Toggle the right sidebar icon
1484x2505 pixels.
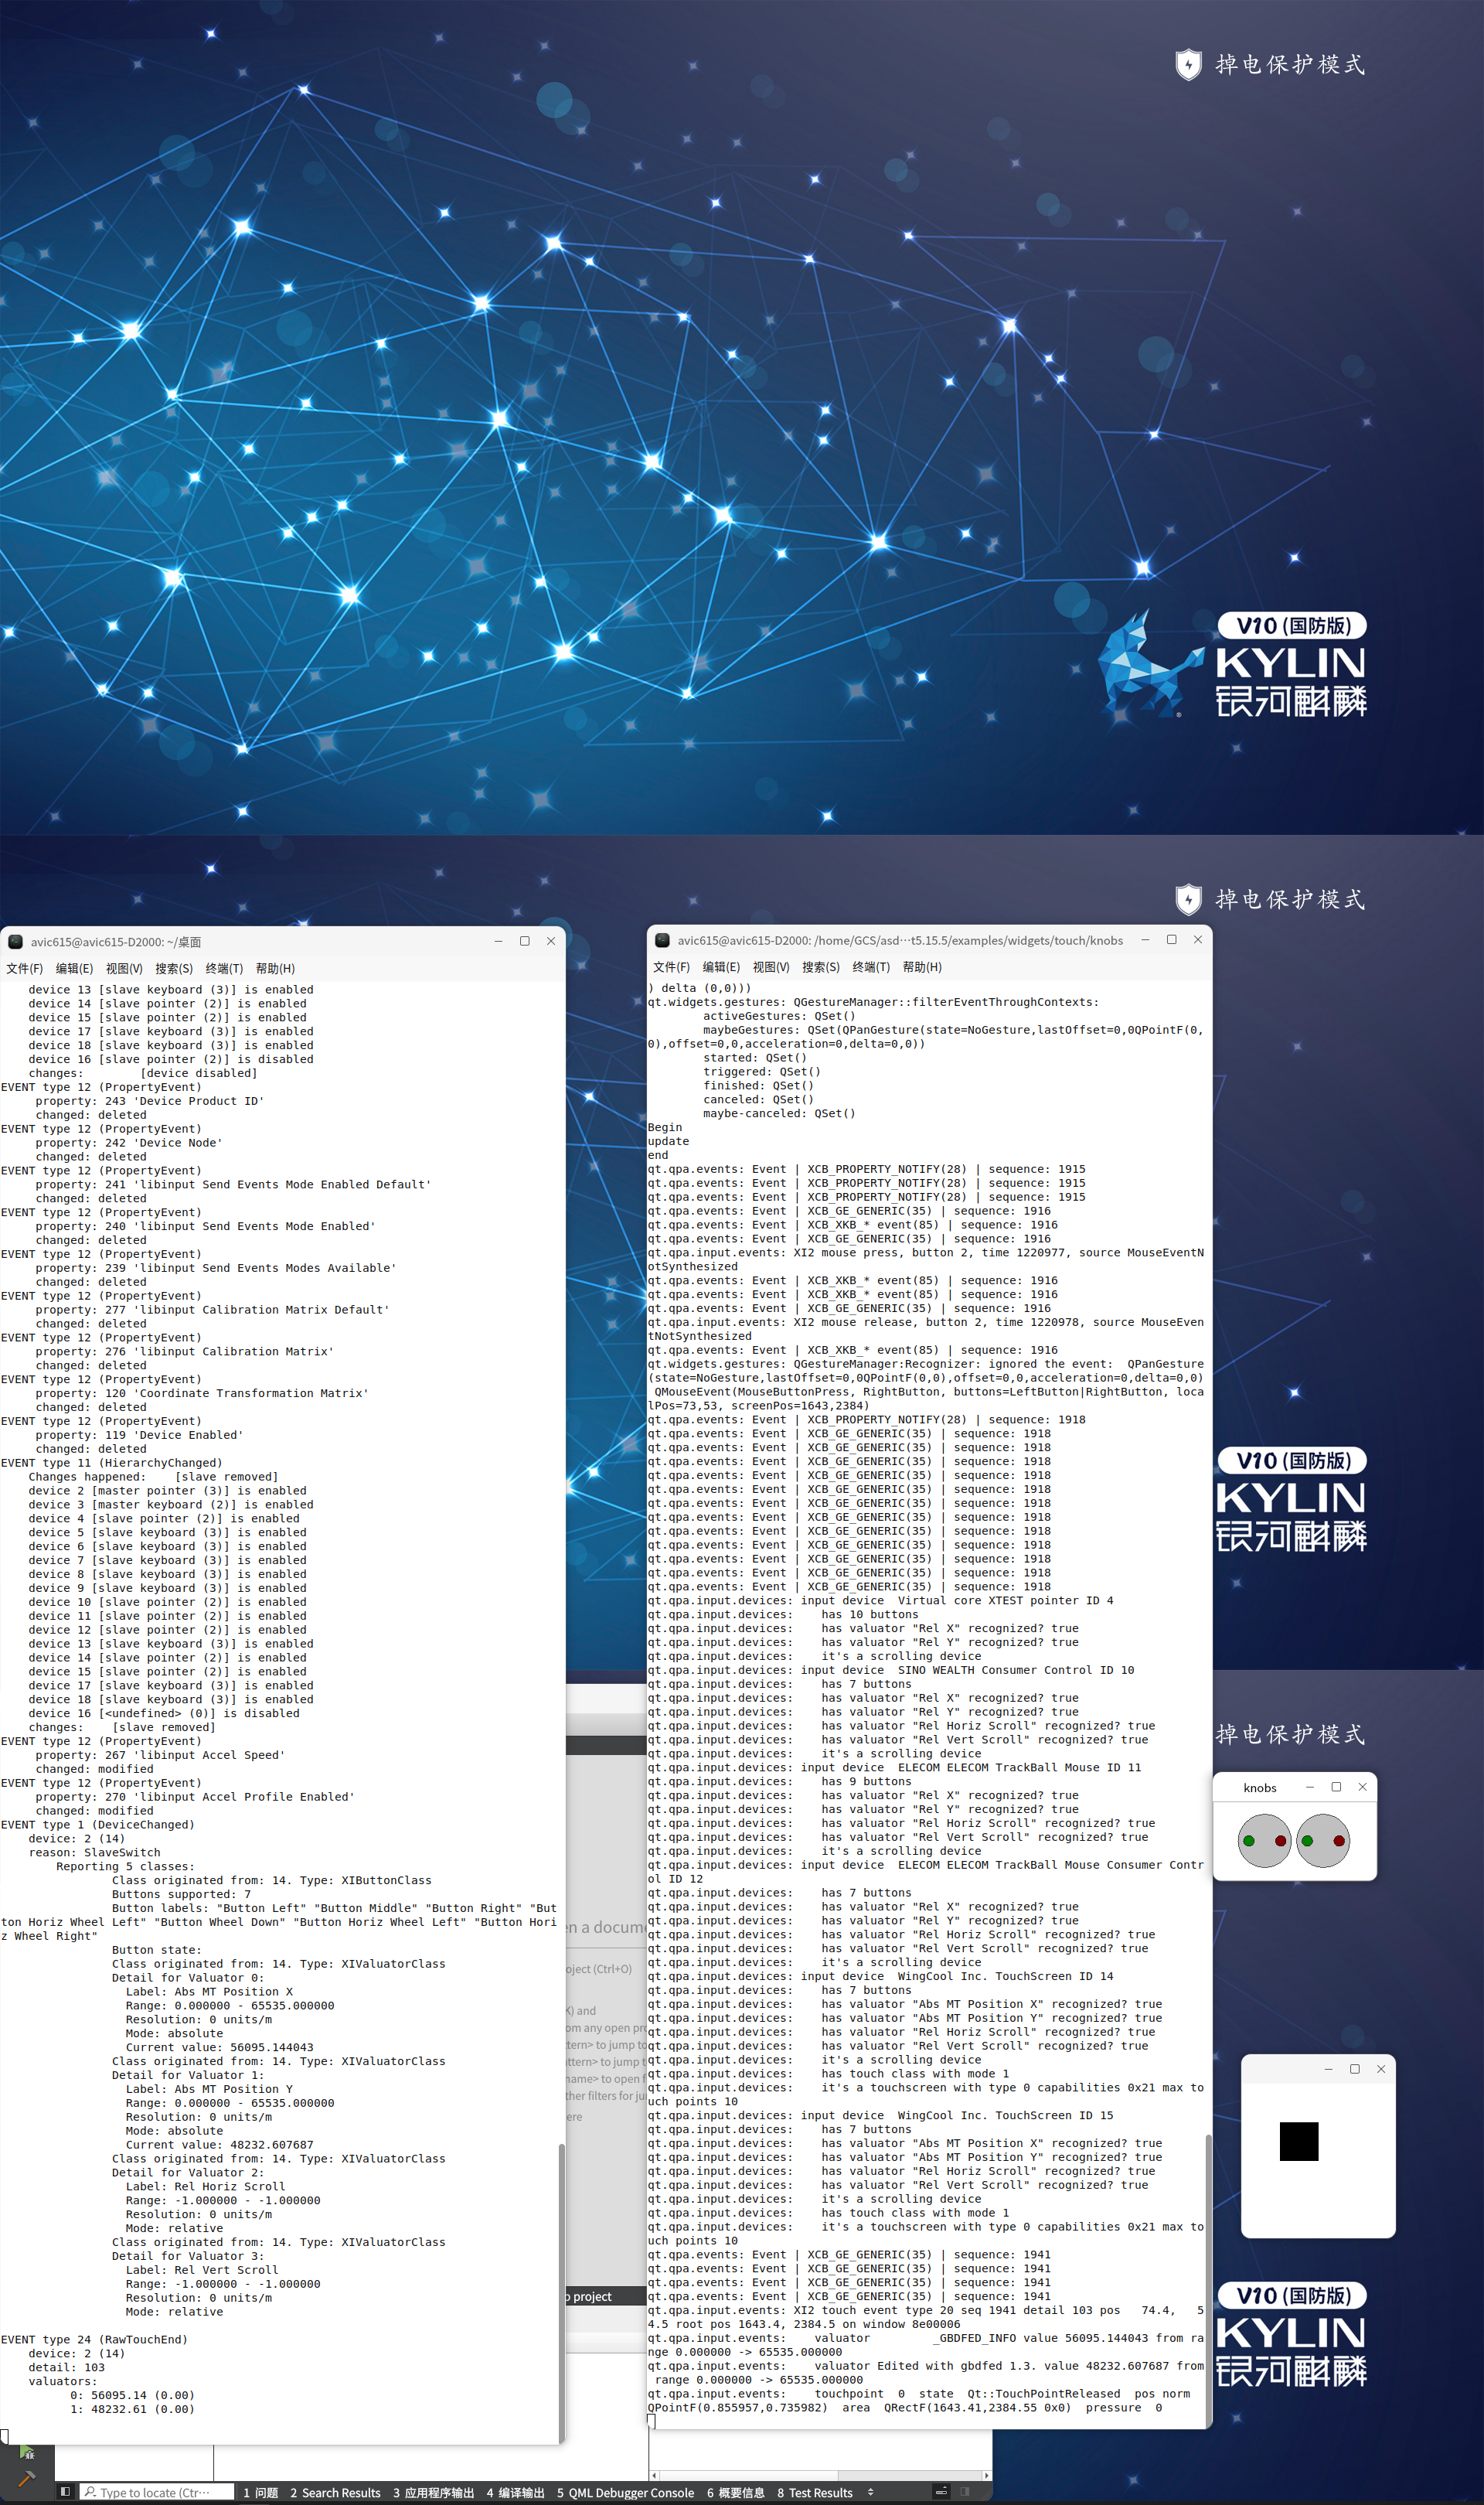point(965,2492)
